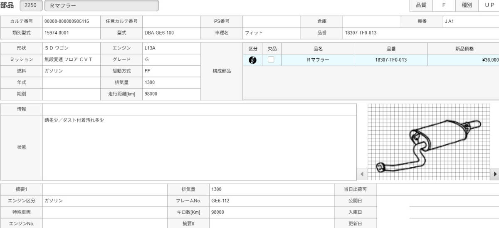499x228 pixels.
Task: Click 状態 text 錆多少／ダスト付着汚れ多少
Action: (74, 120)
